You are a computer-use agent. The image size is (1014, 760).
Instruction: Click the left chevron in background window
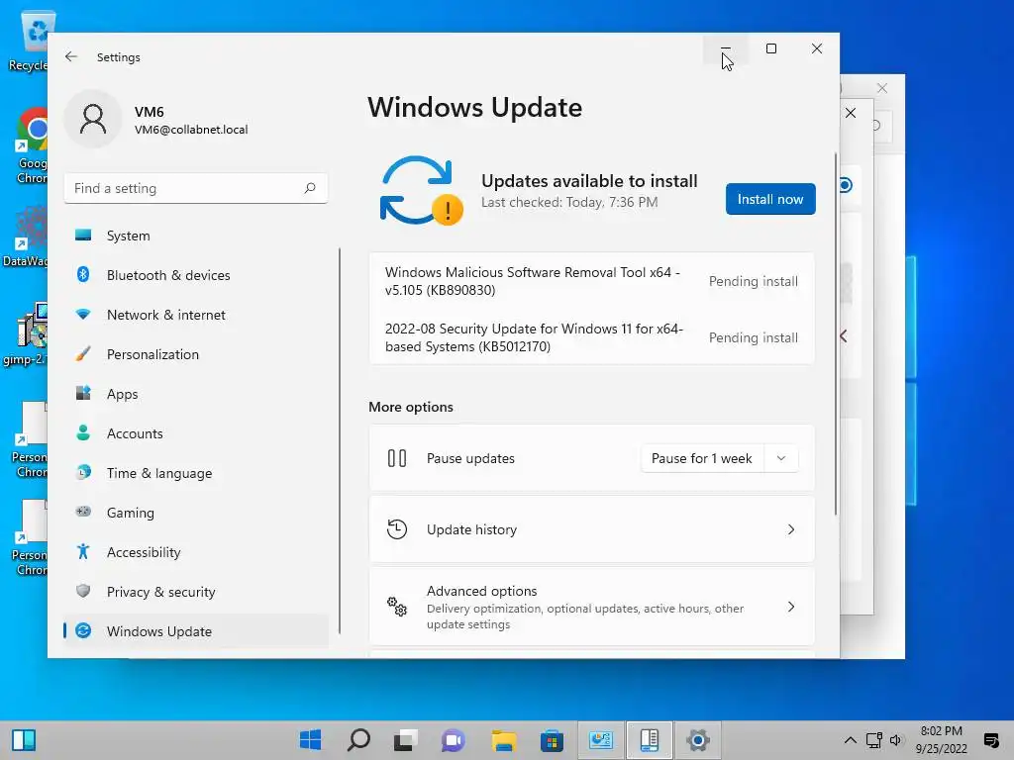tap(844, 336)
